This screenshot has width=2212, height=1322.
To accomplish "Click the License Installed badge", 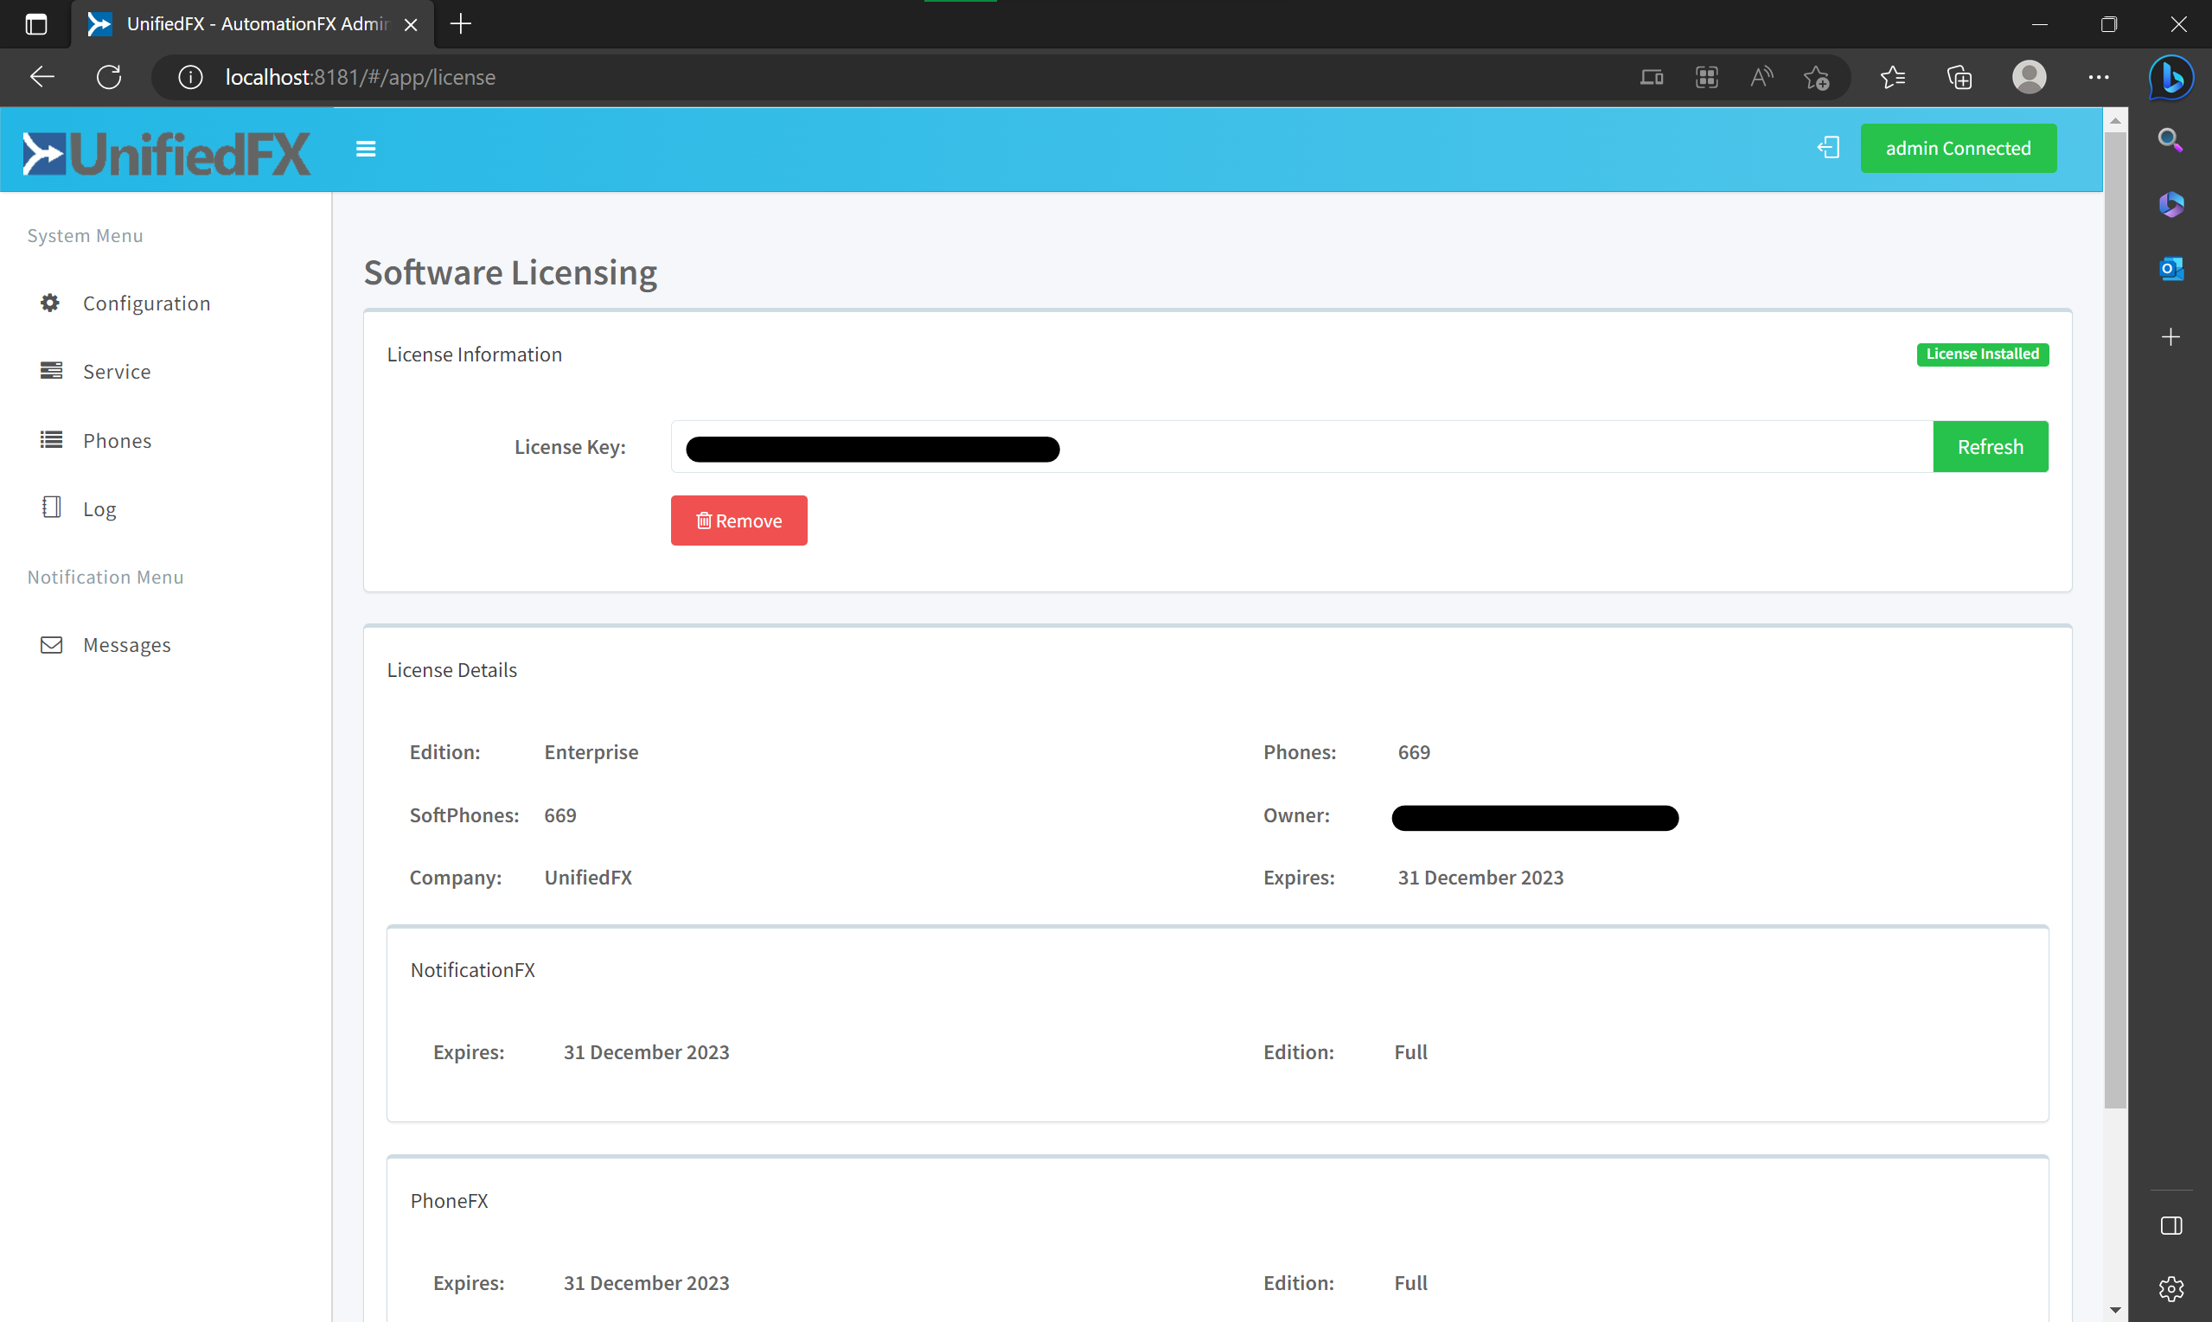I will (x=1982, y=354).
